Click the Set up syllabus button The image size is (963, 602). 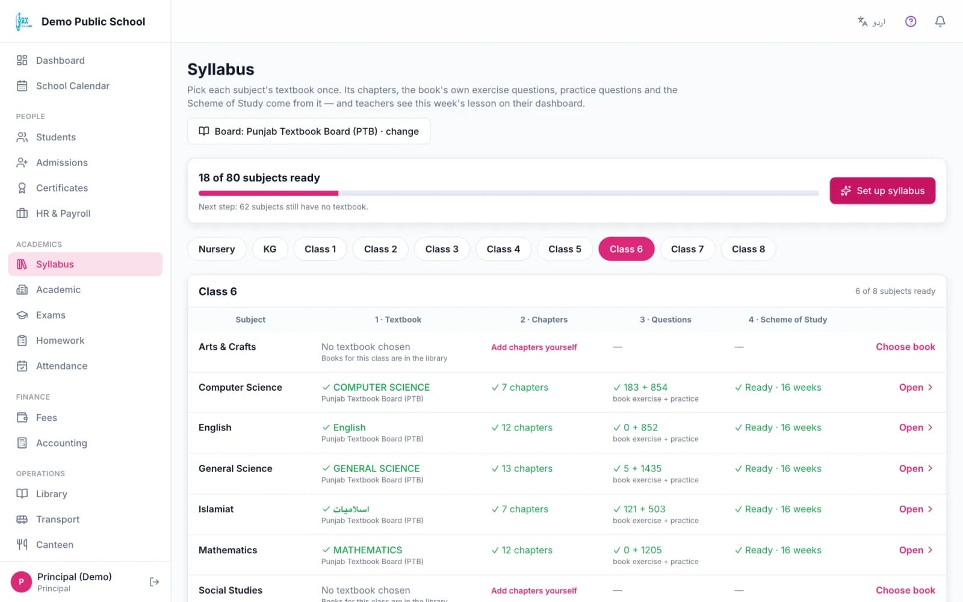pyautogui.click(x=882, y=190)
